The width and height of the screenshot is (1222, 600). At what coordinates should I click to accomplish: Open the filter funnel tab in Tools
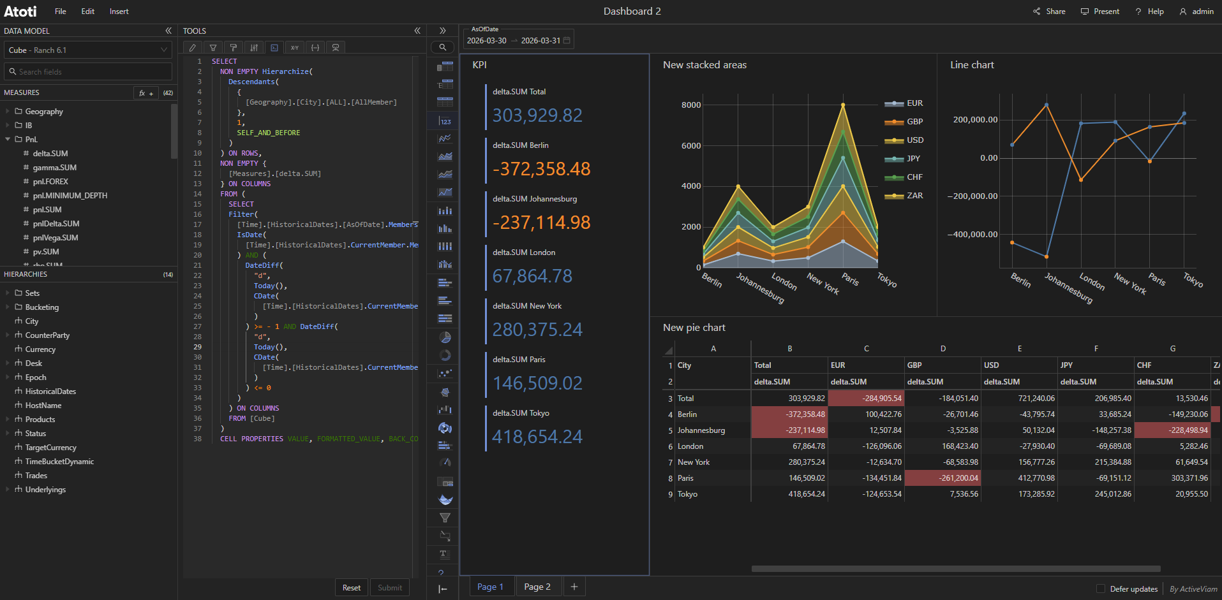(x=213, y=48)
